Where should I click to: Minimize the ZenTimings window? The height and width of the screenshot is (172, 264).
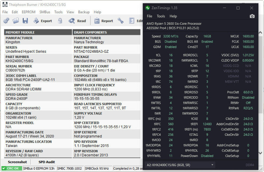click(224, 8)
